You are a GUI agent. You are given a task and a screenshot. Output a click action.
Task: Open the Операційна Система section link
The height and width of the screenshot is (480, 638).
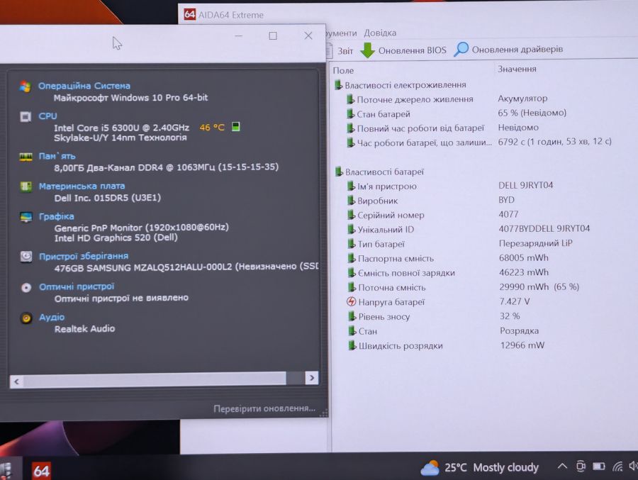[x=84, y=86]
